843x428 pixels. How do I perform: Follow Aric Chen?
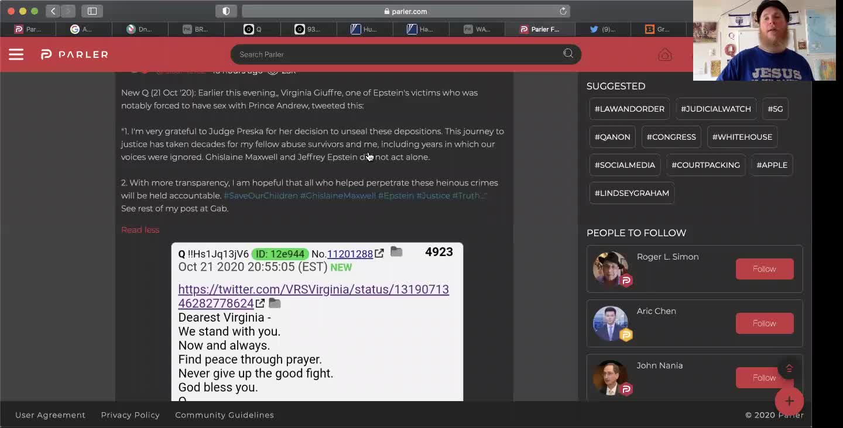(765, 323)
